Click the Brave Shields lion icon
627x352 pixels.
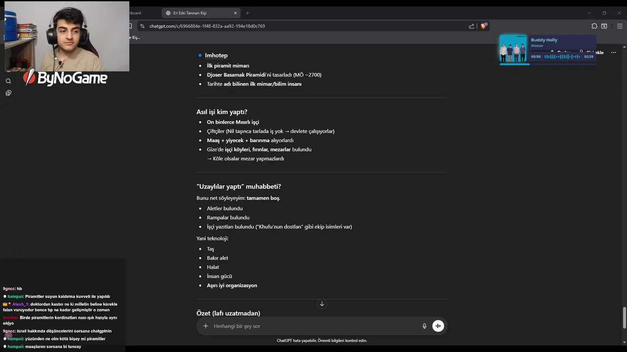(x=483, y=26)
